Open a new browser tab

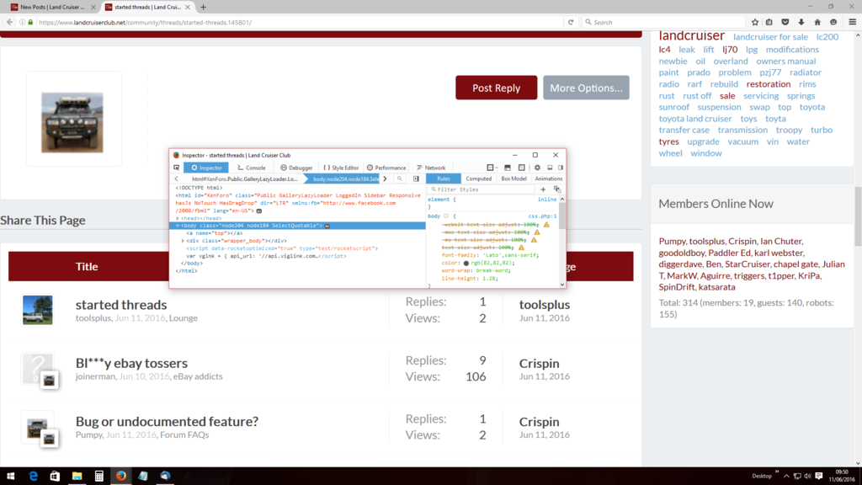(204, 7)
